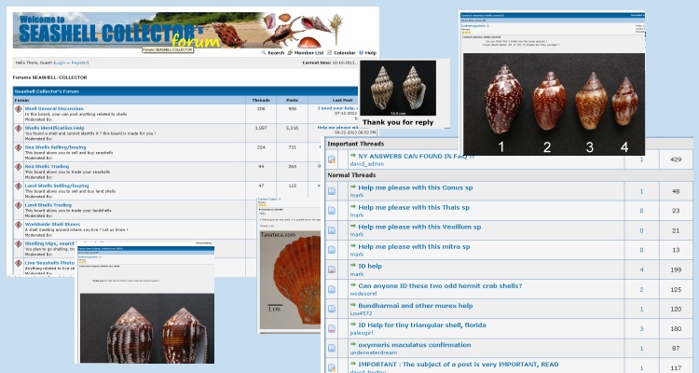This screenshot has height=373, width=699.
Task: Click green arrow beside Conus sp thread
Action: (353, 187)
